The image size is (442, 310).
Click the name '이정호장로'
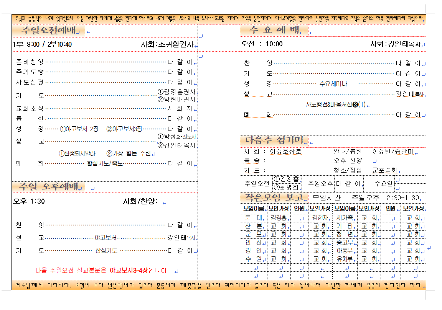click(x=285, y=152)
